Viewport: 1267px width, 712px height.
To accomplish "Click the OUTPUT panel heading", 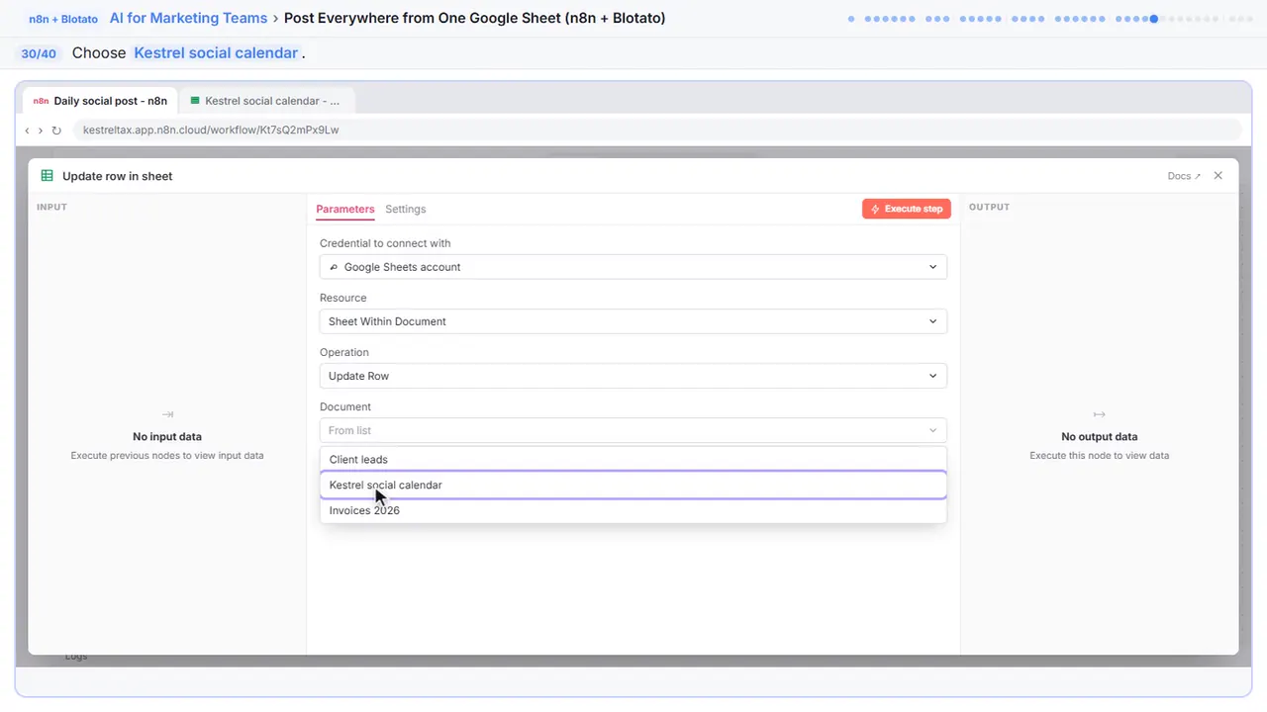I will pos(989,207).
